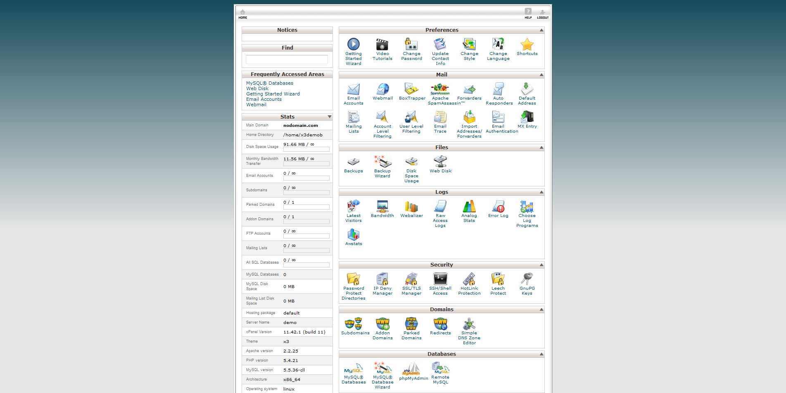Open Change Language icon
Image resolution: width=786 pixels, height=393 pixels.
[498, 44]
